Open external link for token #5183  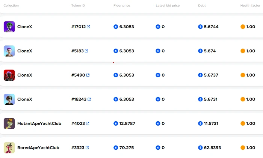coord(86,51)
